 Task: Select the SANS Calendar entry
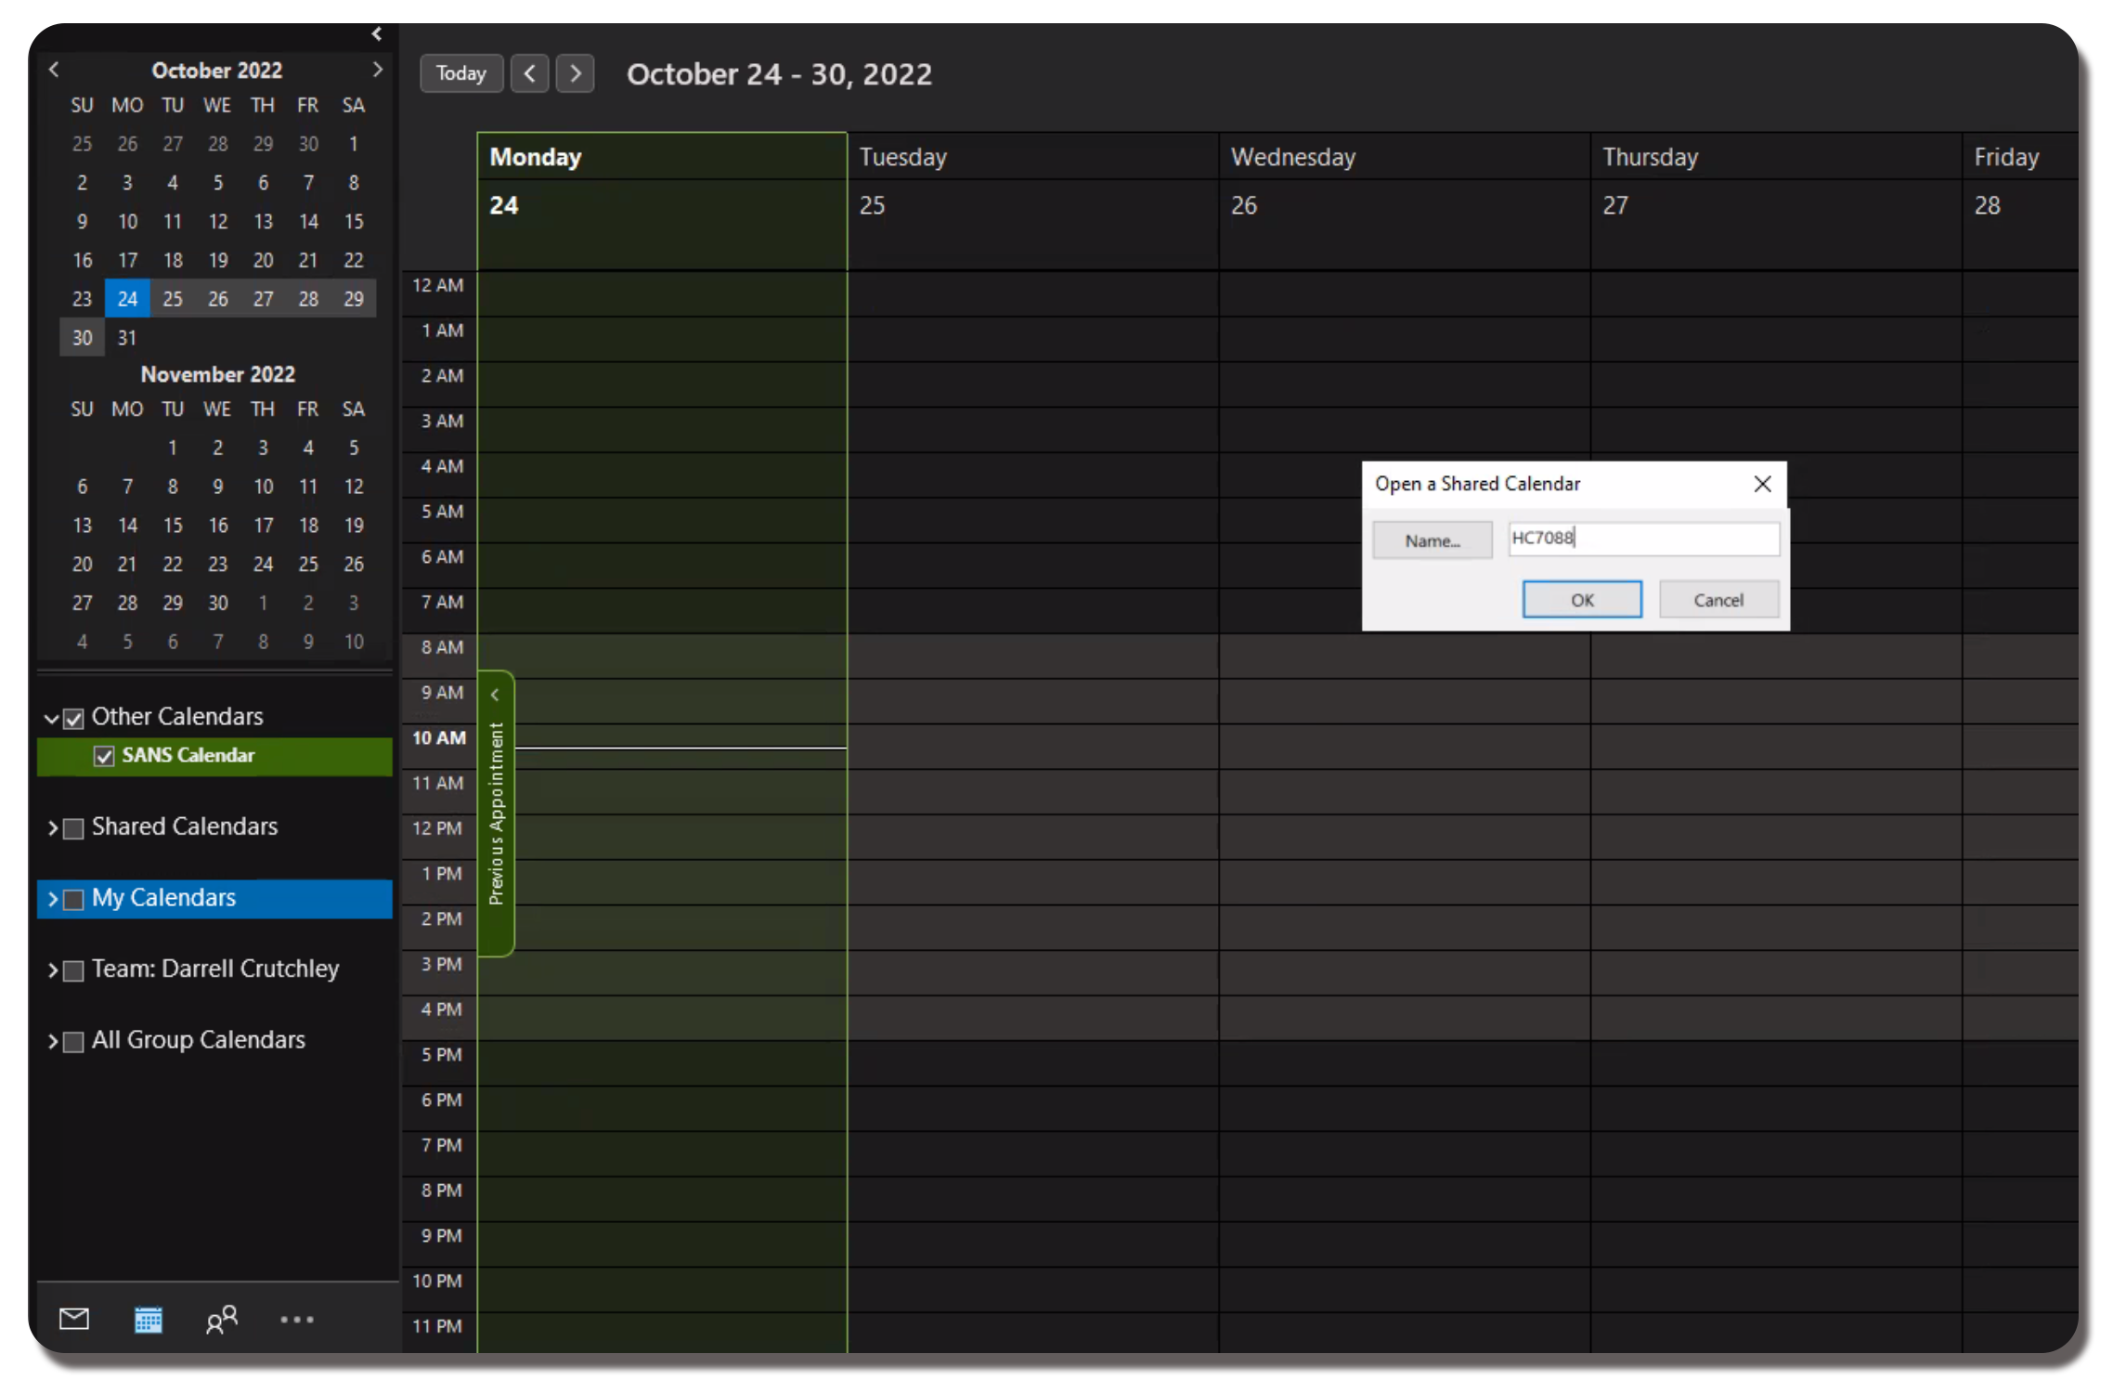(214, 756)
